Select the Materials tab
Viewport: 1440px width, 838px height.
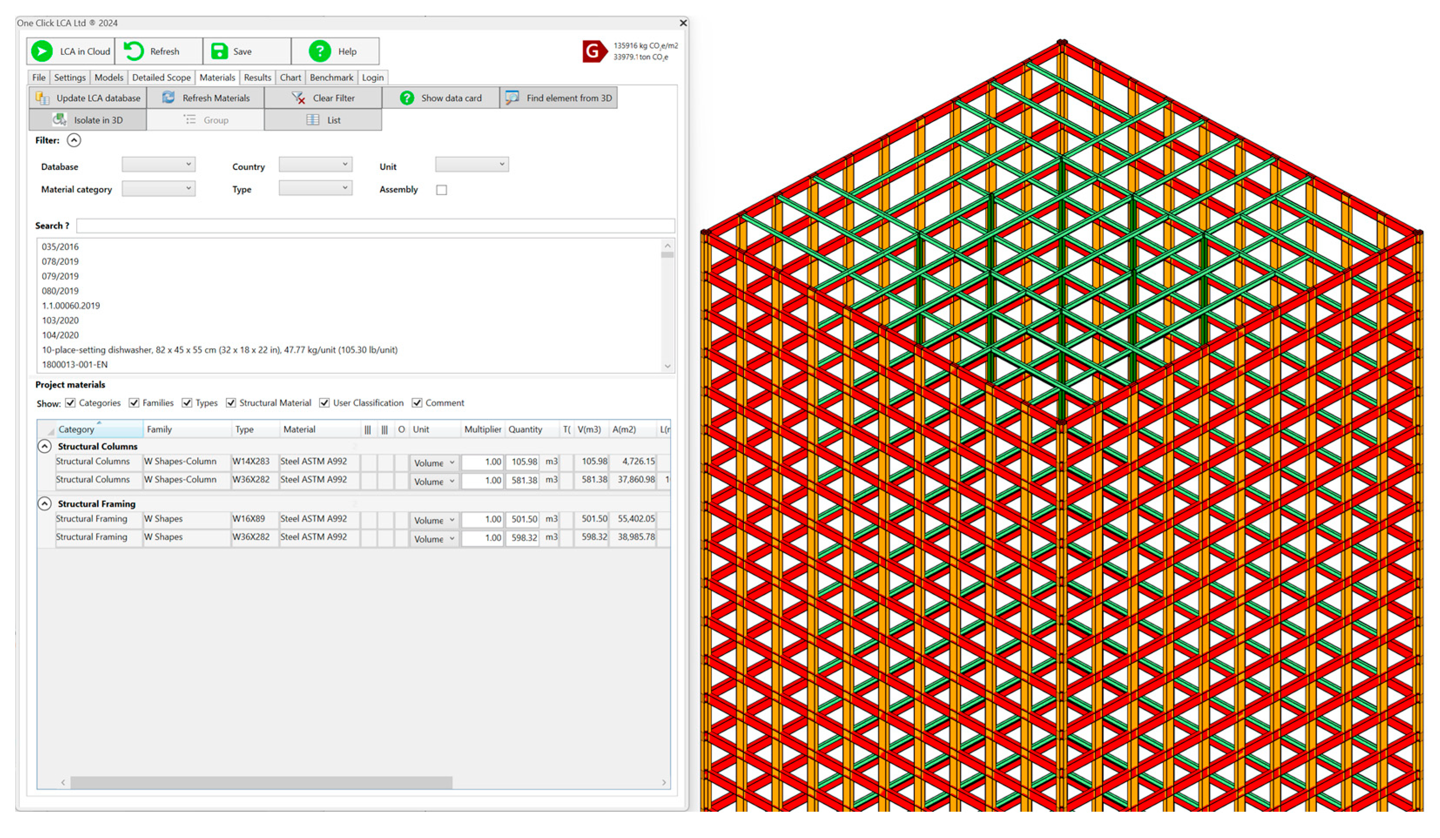tap(217, 78)
